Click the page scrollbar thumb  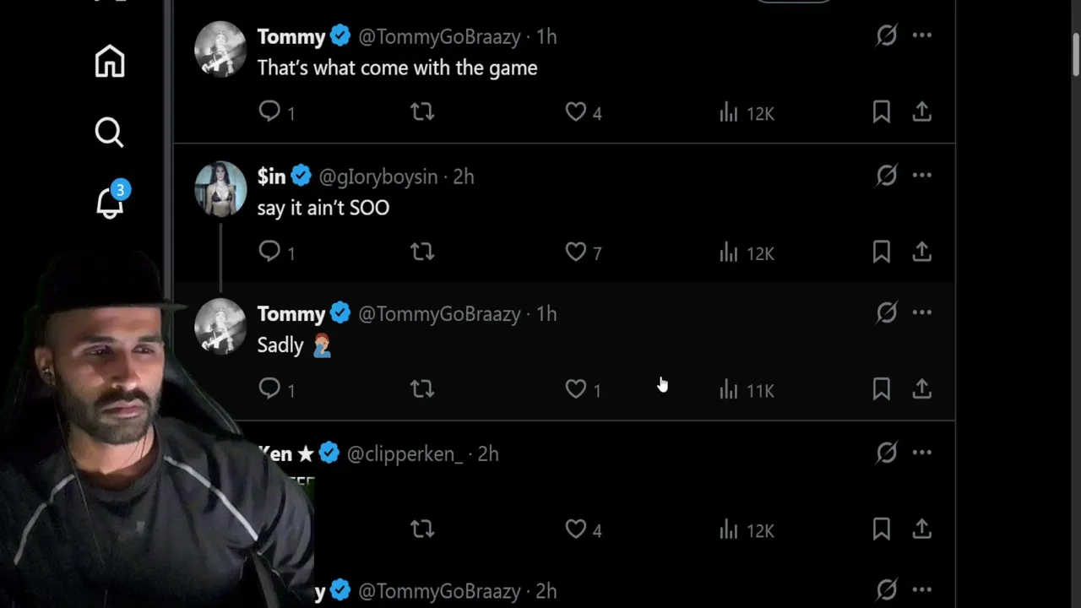coord(1075,55)
